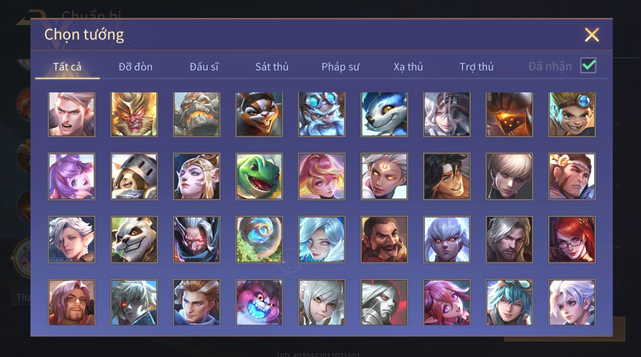The height and width of the screenshot is (357, 641).
Task: Show the Pháp sư hero category
Action: 341,67
